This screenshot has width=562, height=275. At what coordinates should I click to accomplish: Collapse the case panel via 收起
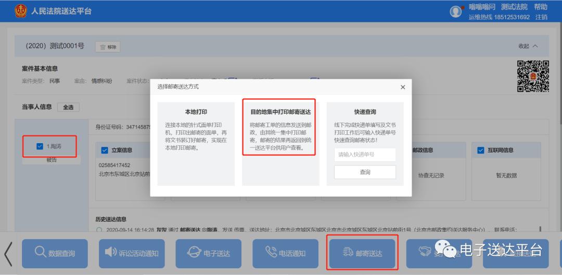(528, 46)
